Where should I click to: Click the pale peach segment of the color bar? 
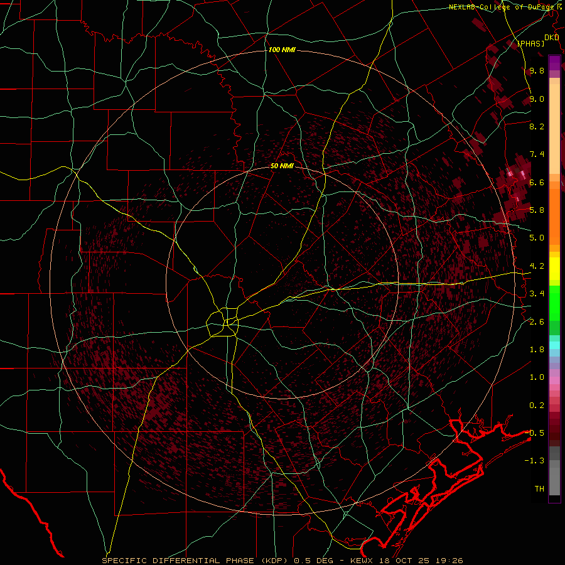point(554,130)
